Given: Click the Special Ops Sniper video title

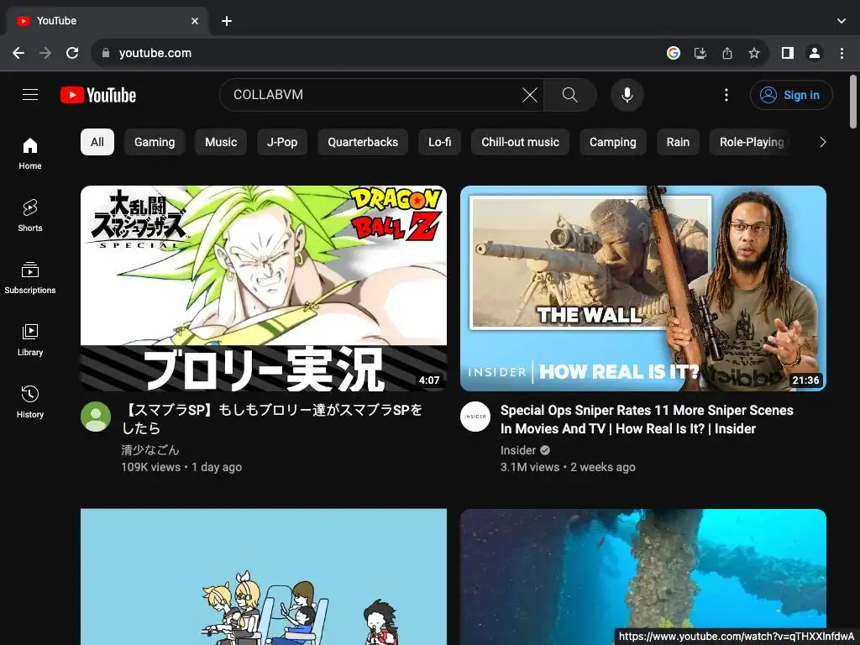Looking at the screenshot, I should pyautogui.click(x=647, y=420).
